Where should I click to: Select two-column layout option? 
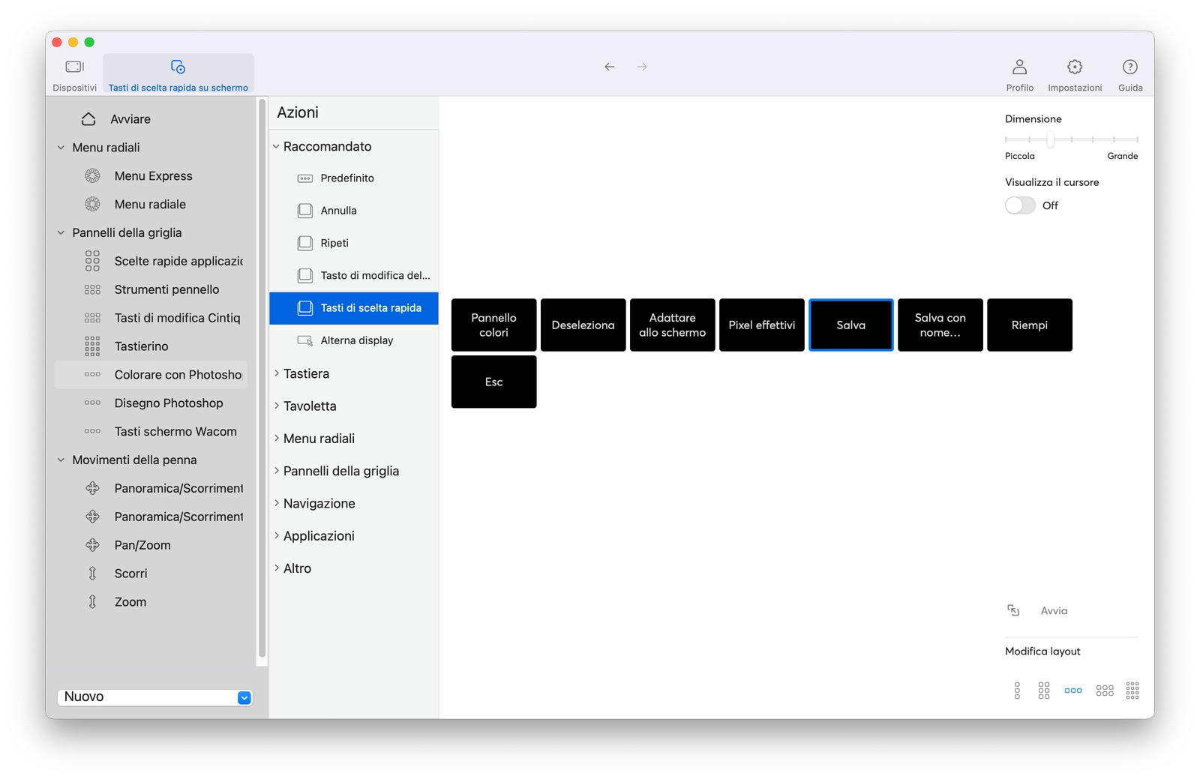point(1044,691)
